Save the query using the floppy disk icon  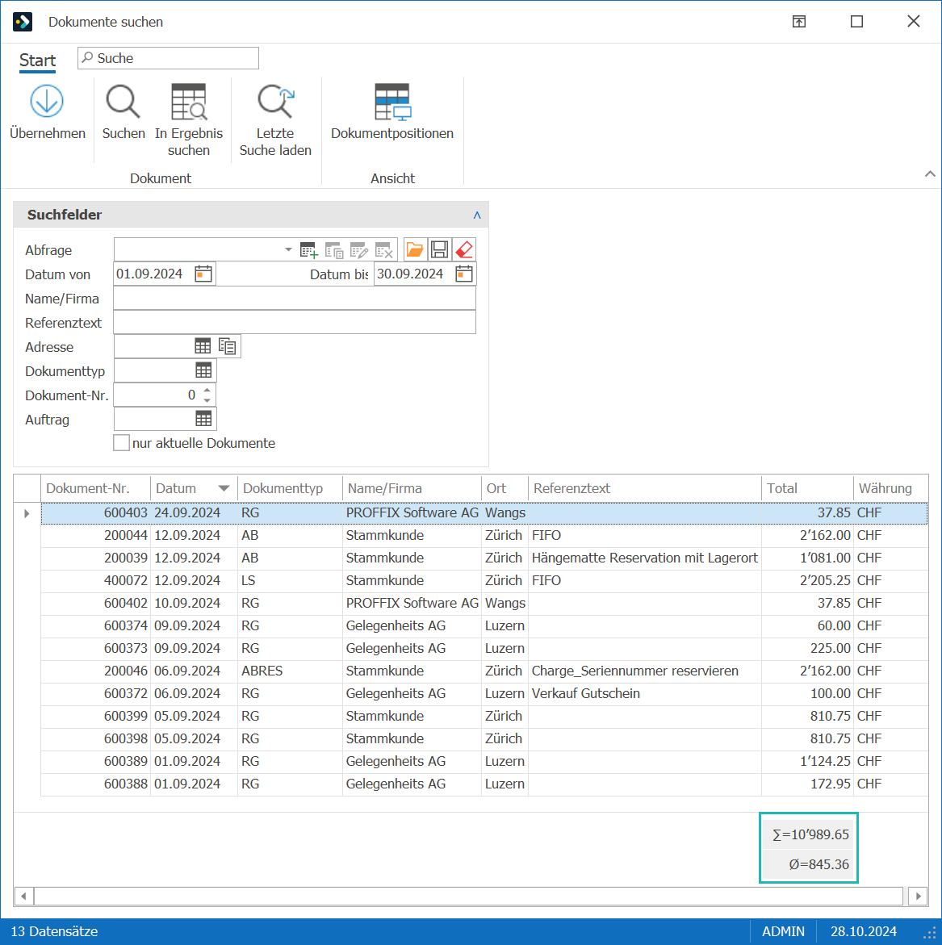point(439,249)
